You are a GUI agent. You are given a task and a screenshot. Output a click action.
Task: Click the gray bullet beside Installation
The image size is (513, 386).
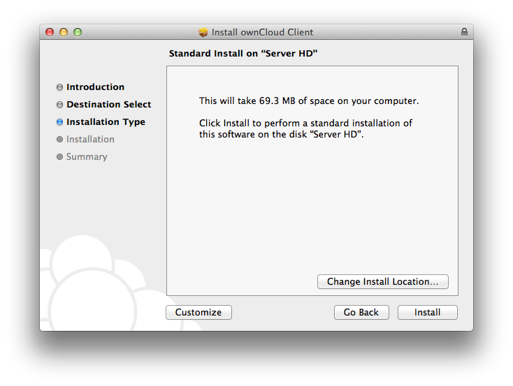pyautogui.click(x=59, y=139)
